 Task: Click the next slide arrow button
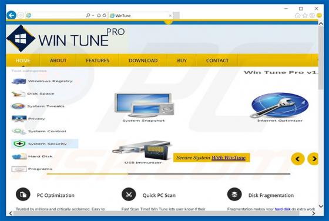point(313,159)
